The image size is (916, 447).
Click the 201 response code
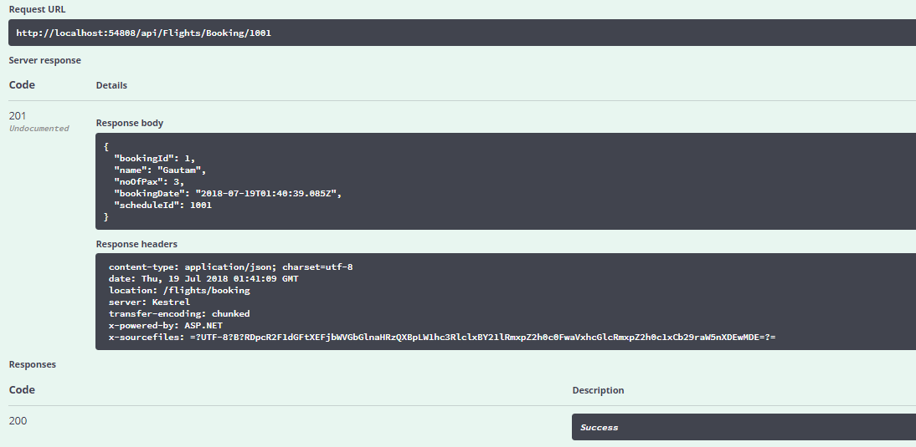(18, 116)
